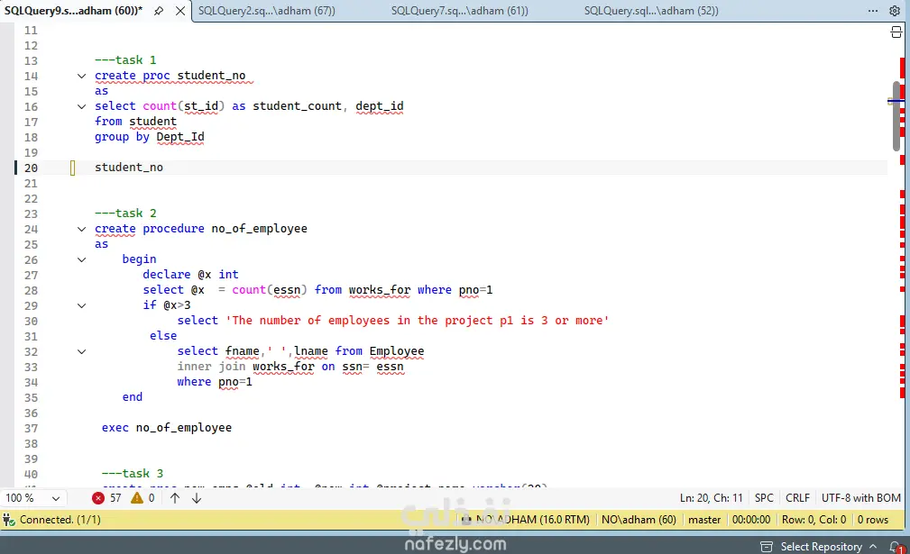Viewport: 910px width, 554px height.
Task: Click the ---task 1 comment
Action: coord(125,60)
